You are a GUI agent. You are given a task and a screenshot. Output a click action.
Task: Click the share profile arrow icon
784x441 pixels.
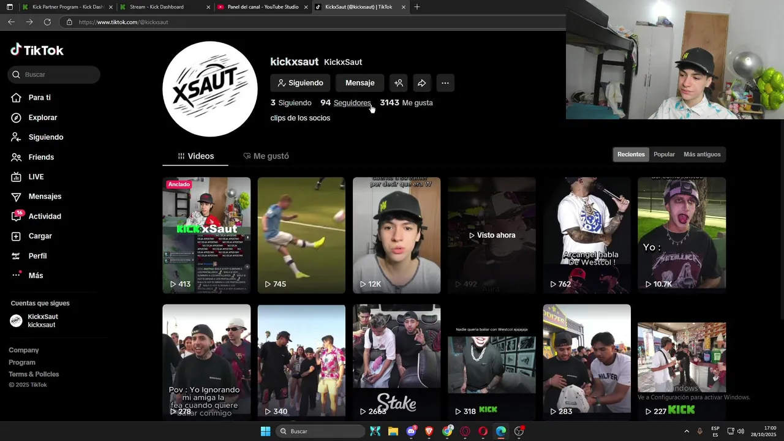(422, 83)
